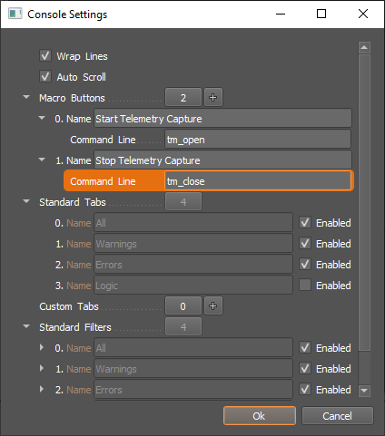Click the Logic standard tab name field
The image size is (385, 436).
tap(193, 285)
